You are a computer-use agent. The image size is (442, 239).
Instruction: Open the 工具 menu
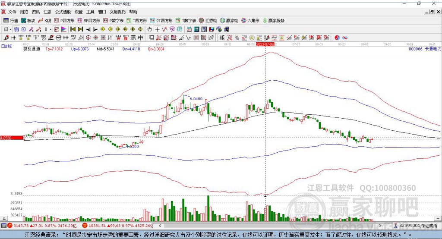(90, 12)
